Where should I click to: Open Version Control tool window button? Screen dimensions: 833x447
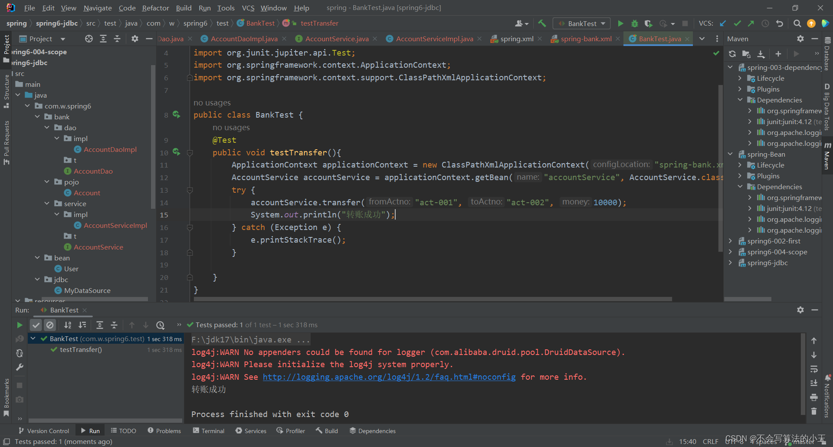point(44,431)
